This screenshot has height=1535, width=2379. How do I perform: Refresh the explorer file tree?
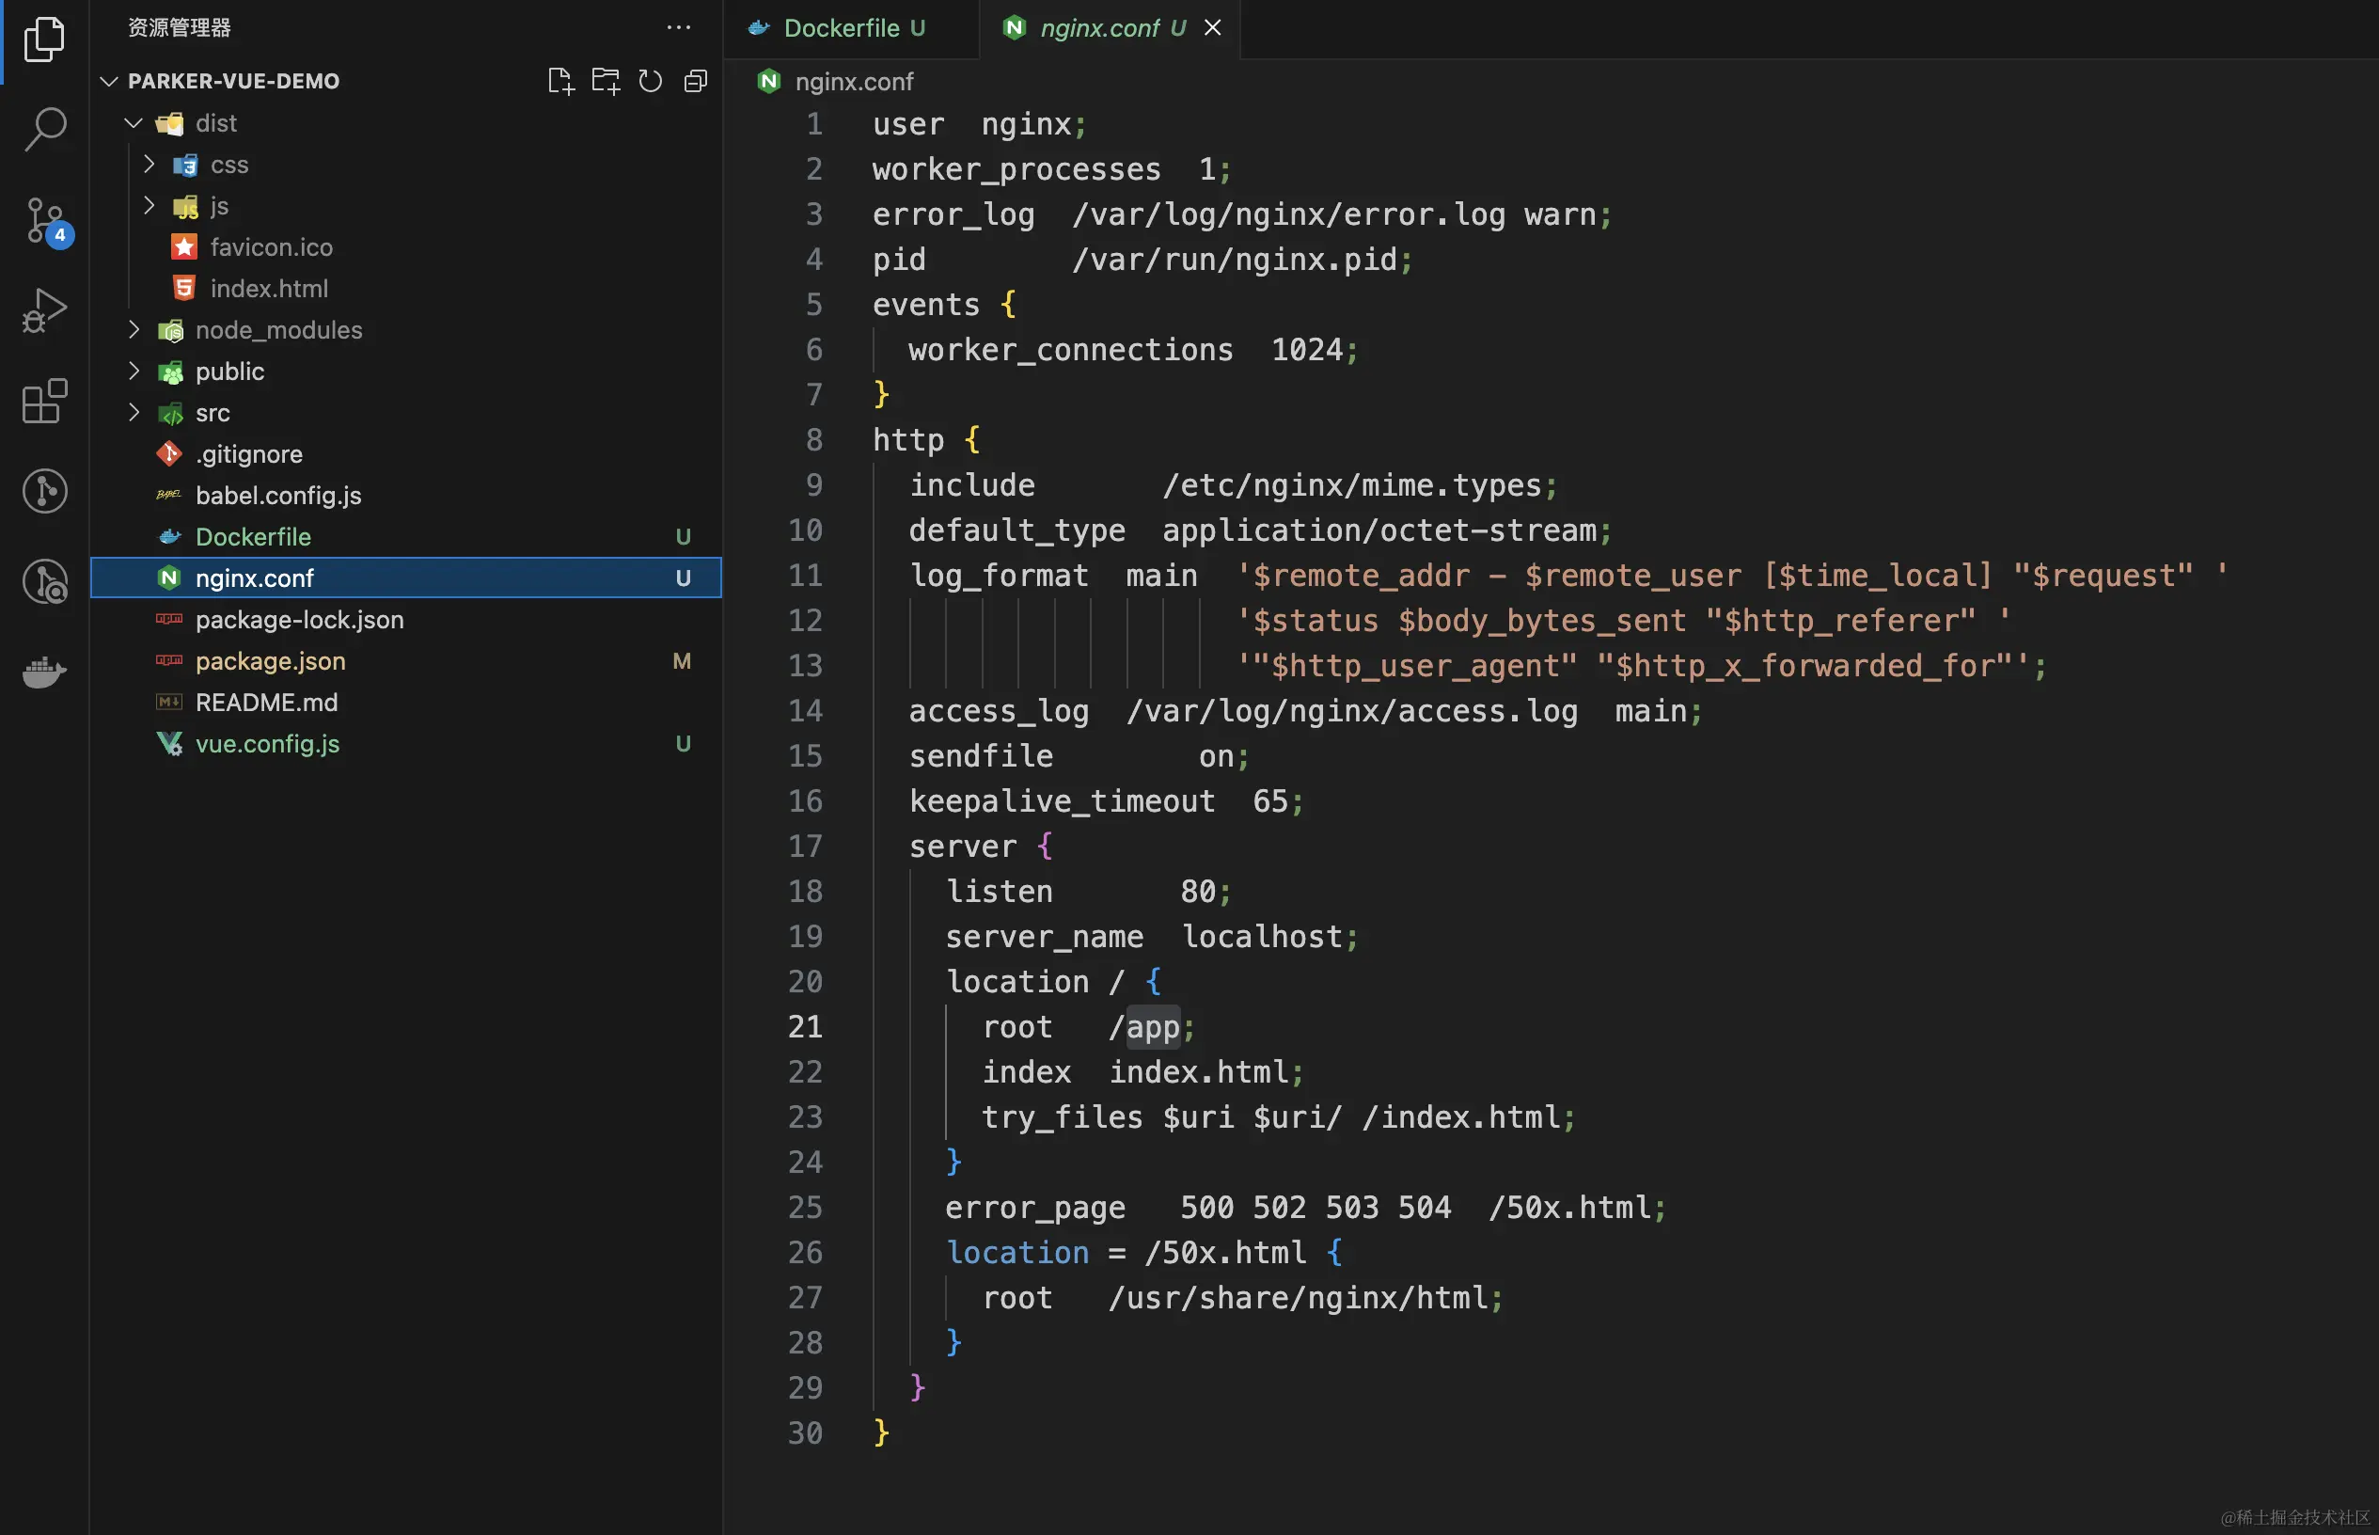point(650,81)
